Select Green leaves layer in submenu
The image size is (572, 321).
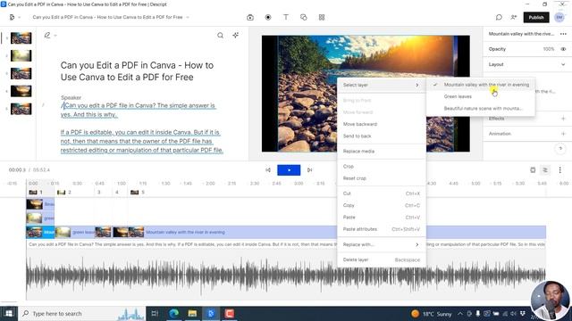481,96
